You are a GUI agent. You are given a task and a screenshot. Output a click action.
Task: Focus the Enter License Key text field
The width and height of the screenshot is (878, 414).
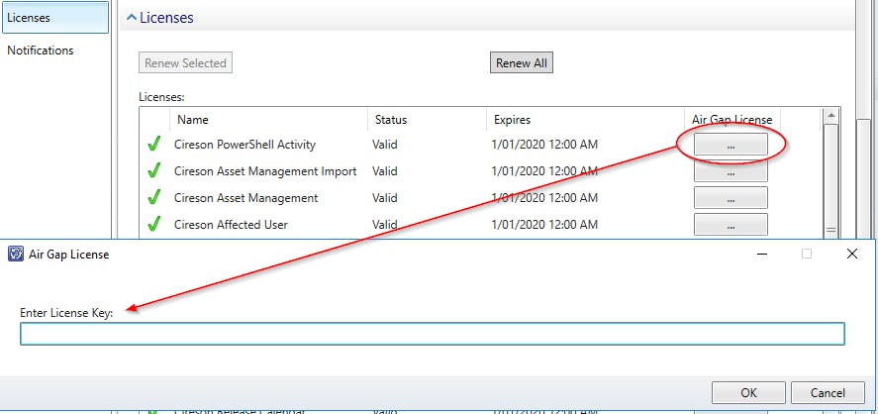(432, 334)
